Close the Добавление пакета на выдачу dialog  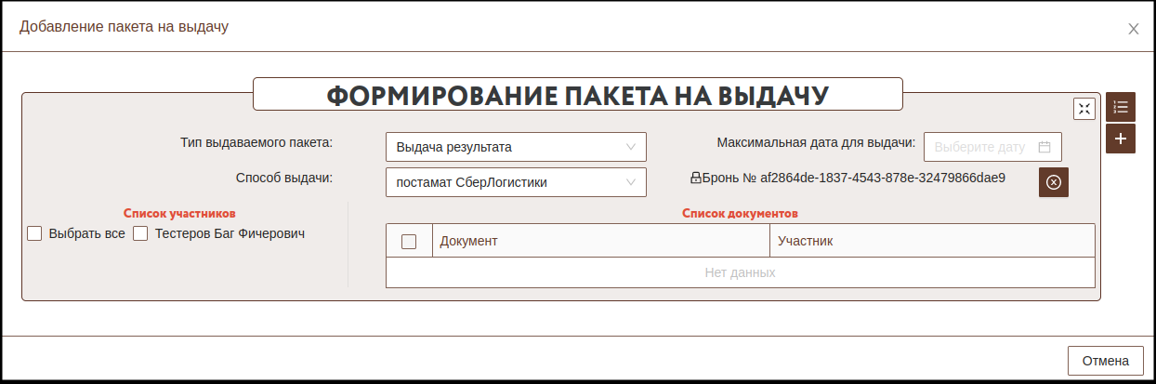[1133, 29]
